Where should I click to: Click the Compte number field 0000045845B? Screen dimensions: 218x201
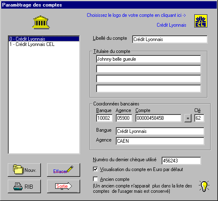(x=158, y=118)
